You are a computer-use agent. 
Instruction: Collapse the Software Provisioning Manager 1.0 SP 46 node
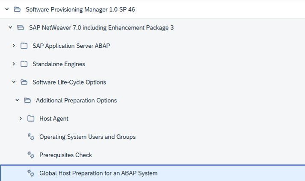(7, 9)
